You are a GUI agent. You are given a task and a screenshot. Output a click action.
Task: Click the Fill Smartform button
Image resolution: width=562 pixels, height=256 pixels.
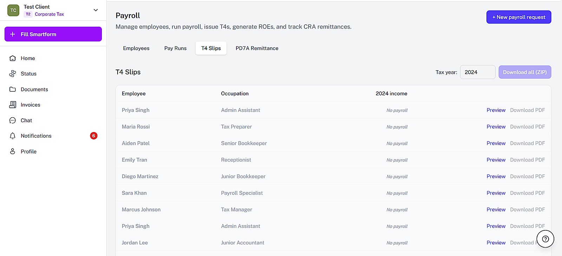(x=53, y=34)
